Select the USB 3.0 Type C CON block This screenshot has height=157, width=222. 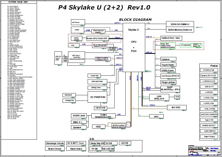tap(58, 58)
